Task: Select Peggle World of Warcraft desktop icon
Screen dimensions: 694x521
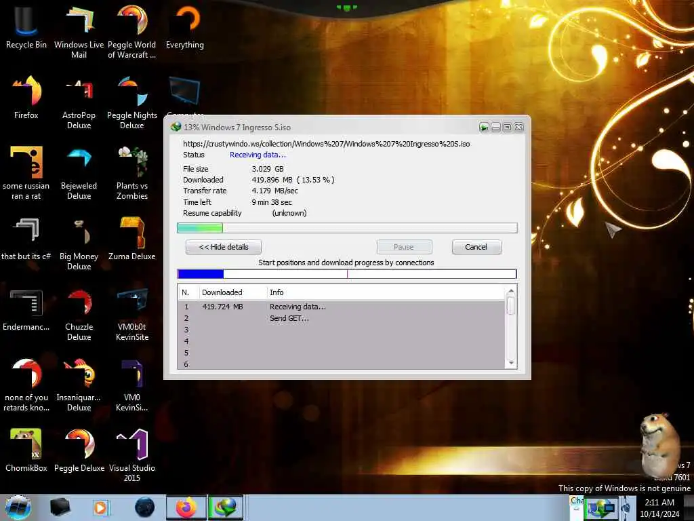Action: (x=132, y=31)
